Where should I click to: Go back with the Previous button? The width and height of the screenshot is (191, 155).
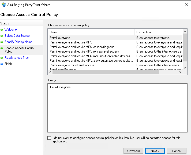point(133,151)
